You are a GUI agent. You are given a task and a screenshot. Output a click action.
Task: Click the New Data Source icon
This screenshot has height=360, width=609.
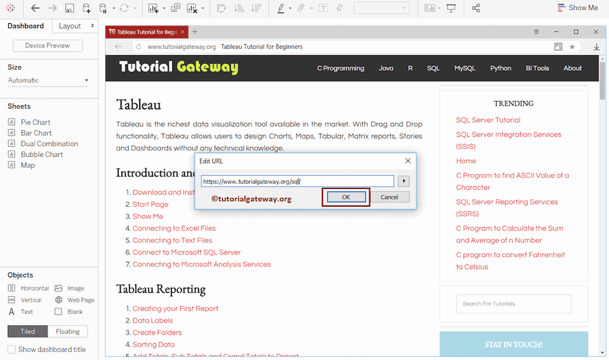87,8
